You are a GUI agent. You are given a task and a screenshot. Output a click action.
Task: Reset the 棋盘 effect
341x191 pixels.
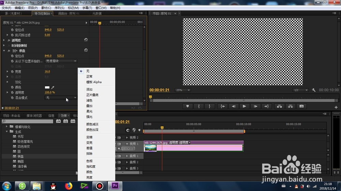(x=86, y=50)
